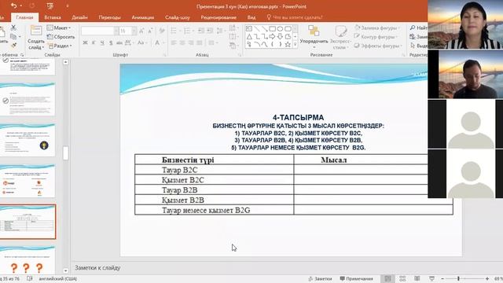
Task: Select the five-point star shape in gallery
Action: click(x=288, y=45)
